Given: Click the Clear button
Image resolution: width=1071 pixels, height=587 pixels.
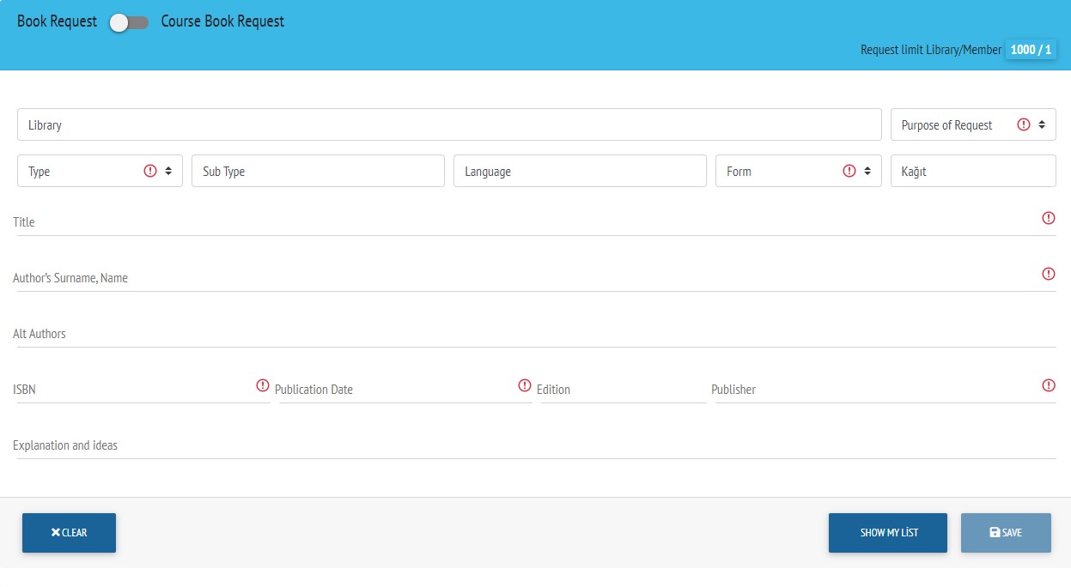Looking at the screenshot, I should click(x=69, y=533).
